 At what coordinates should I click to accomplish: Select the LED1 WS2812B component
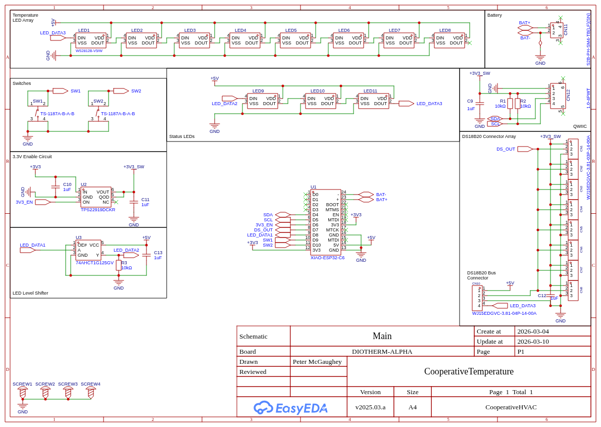90,40
